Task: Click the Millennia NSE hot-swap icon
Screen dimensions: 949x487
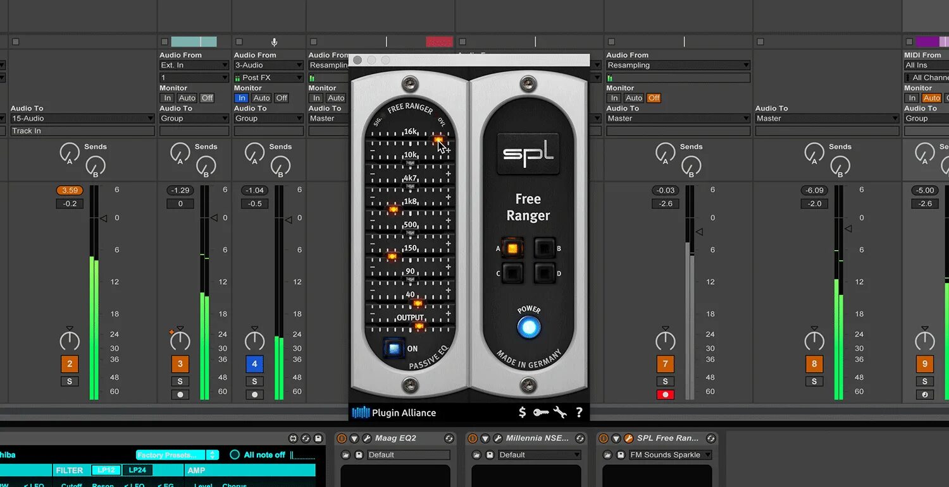Action: coord(580,438)
